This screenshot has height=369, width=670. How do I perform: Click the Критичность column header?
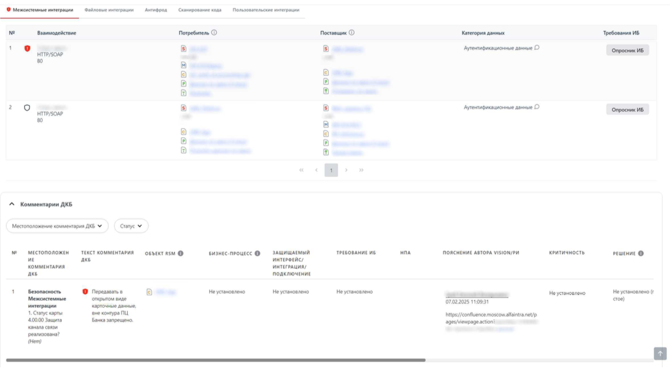pyautogui.click(x=566, y=253)
